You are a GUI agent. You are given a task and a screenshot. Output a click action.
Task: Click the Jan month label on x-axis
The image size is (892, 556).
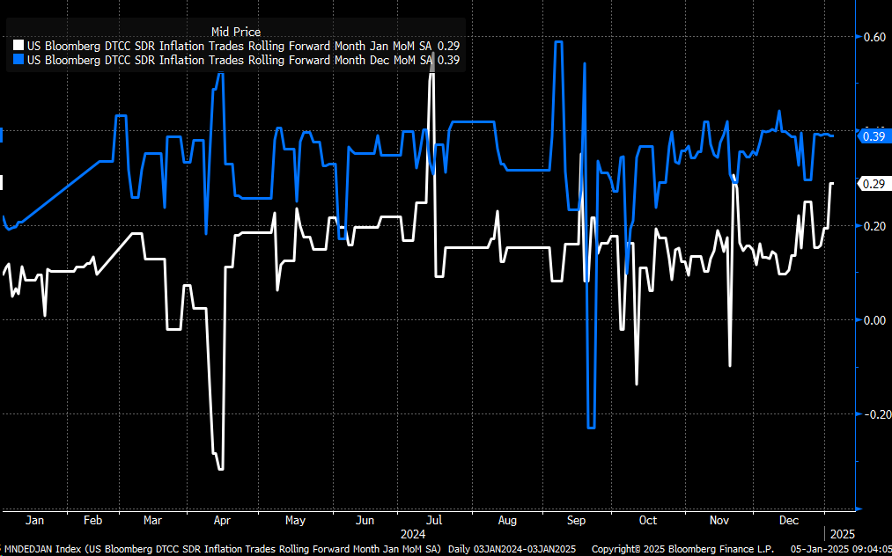coord(34,520)
